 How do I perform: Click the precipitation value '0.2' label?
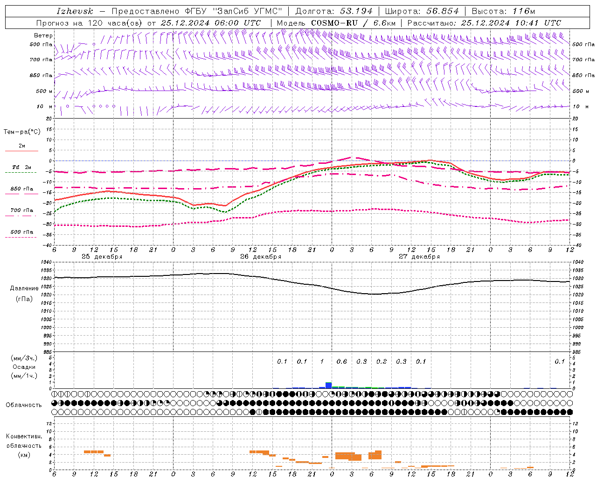click(382, 361)
